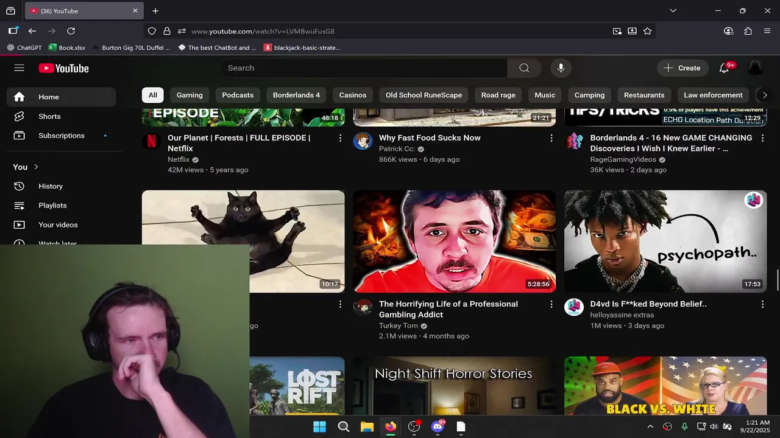Image resolution: width=780 pixels, height=438 pixels.
Task: Open the YouTube hamburger guide menu
Action: (x=19, y=68)
